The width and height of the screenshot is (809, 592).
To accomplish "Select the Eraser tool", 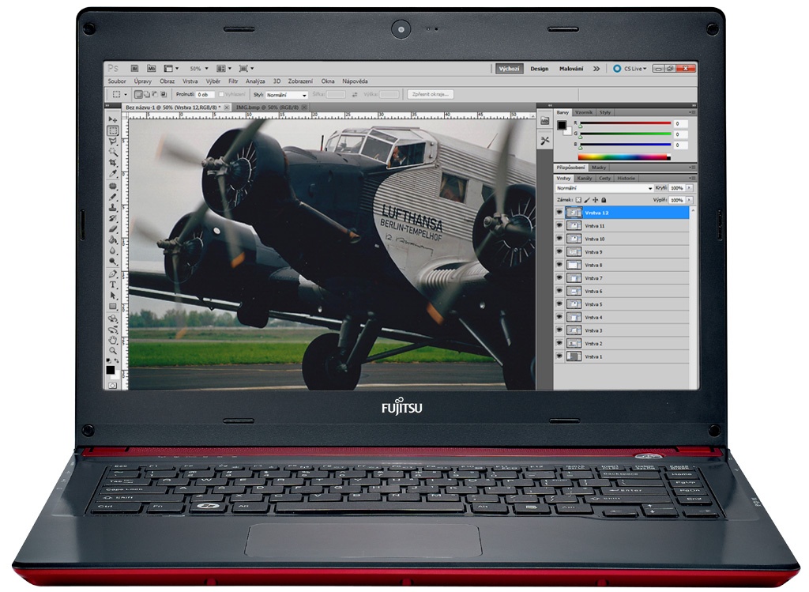I will (112, 229).
